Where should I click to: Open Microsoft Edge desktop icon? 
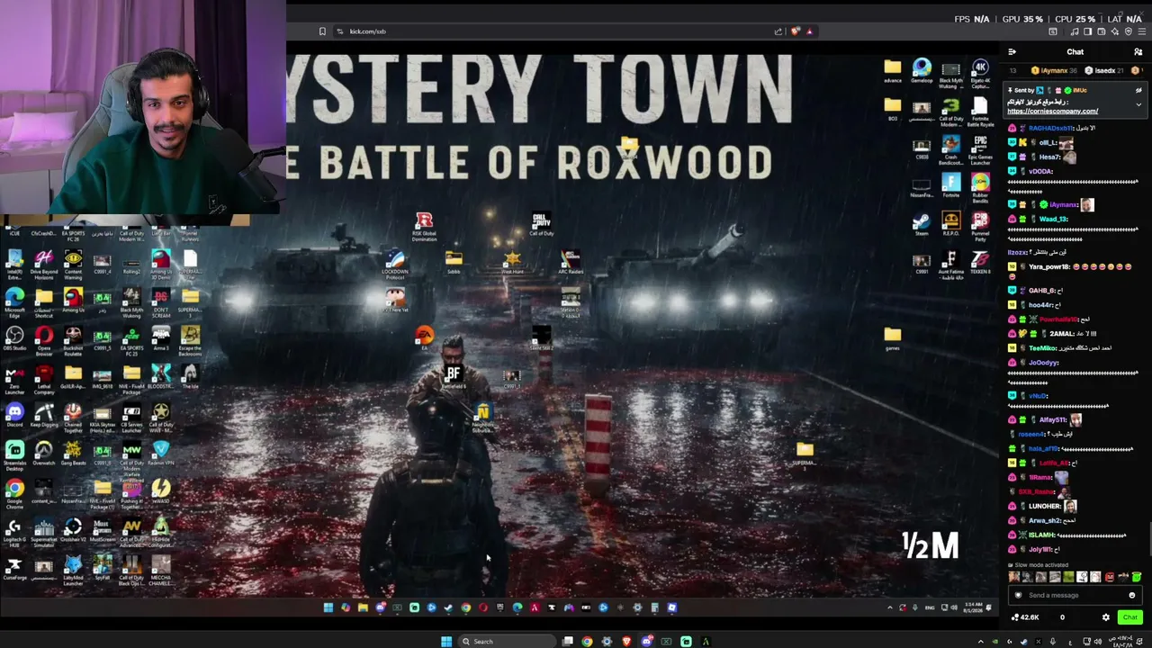(14, 300)
